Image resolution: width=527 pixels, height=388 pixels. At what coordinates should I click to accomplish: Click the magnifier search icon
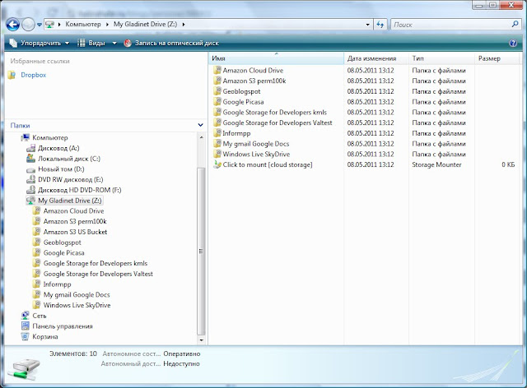click(515, 24)
